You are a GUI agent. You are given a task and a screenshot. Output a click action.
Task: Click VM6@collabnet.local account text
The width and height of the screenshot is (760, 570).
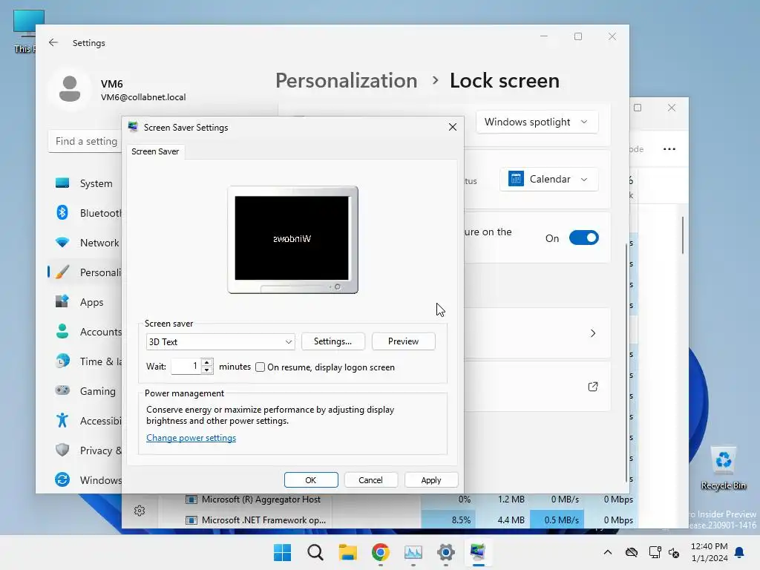[143, 97]
